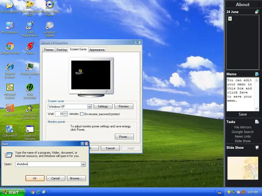Image resolution: width=262 pixels, height=196 pixels.
Task: Click Cancel in the Run dialog
Action: 56,178
